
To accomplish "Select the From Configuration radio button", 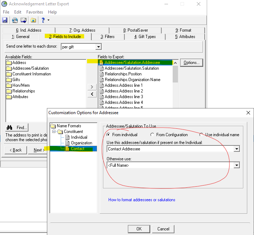I will 152,135.
